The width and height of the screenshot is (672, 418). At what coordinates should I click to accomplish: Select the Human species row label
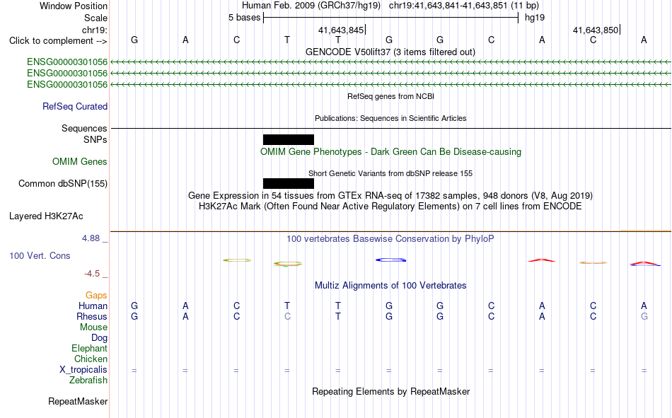click(93, 306)
